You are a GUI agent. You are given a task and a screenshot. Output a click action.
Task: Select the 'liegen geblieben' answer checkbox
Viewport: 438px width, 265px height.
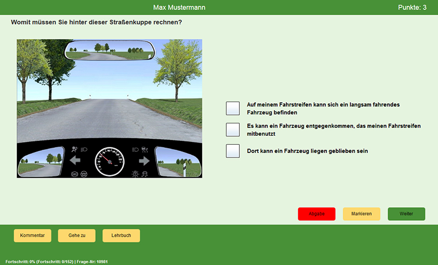pos(233,151)
